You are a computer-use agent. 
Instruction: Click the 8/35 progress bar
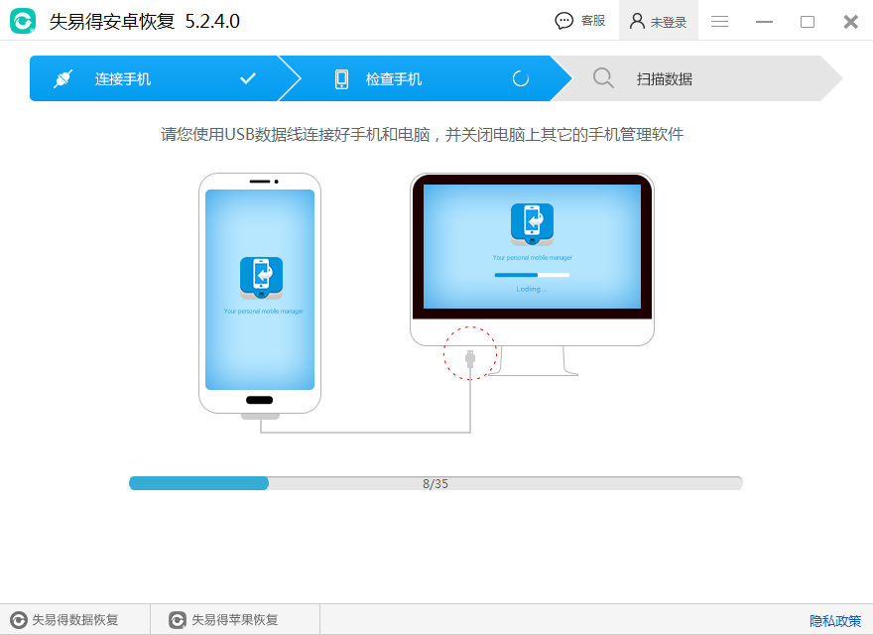pyautogui.click(x=436, y=483)
